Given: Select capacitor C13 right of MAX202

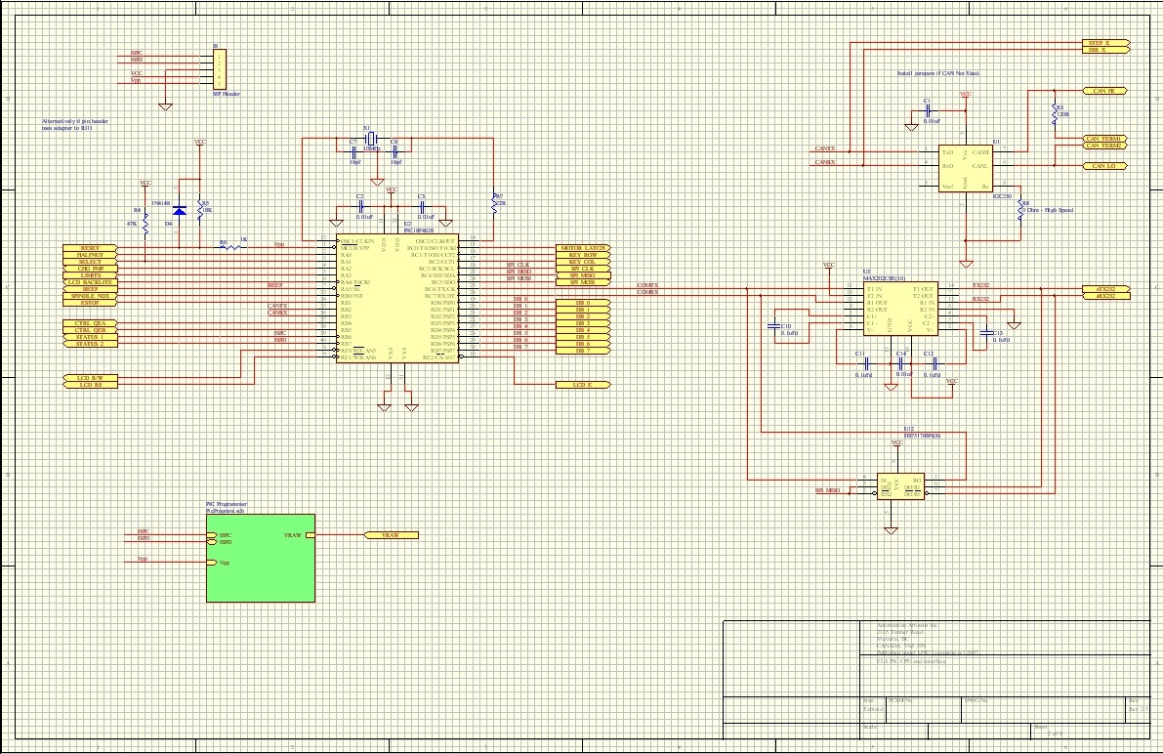Looking at the screenshot, I should [x=985, y=332].
